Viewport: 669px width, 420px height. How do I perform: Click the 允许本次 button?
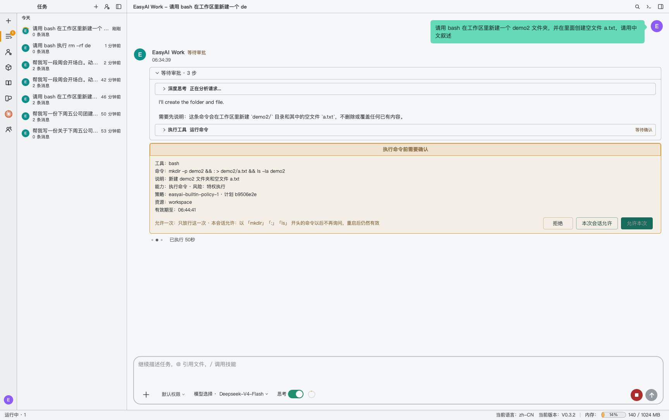coord(636,223)
